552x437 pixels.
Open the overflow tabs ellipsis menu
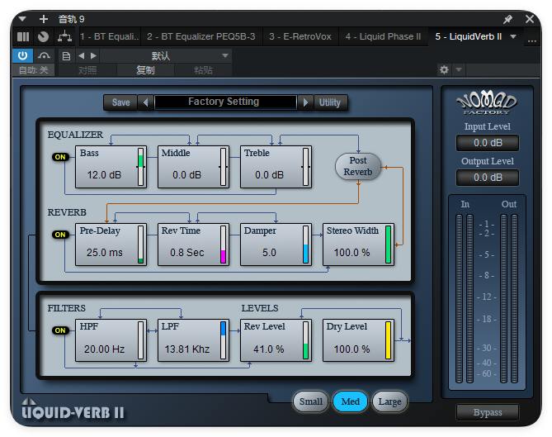pos(532,41)
